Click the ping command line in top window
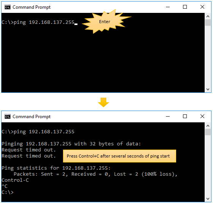This screenshot has width=213, height=203. 38,22
